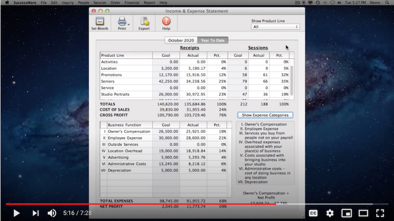
Task: Switch to theater mode
Action: pyautogui.click(x=363, y=213)
